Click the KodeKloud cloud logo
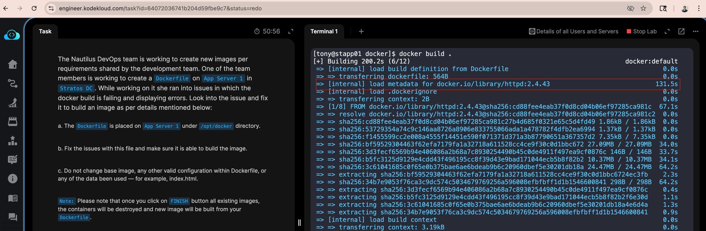This screenshot has width=706, height=231. [x=12, y=35]
